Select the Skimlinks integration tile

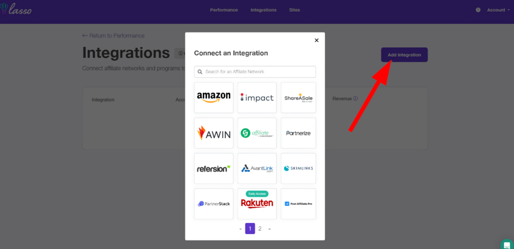point(298,169)
